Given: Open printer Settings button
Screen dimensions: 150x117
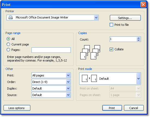Looking at the screenshot, I should click(x=125, y=18).
